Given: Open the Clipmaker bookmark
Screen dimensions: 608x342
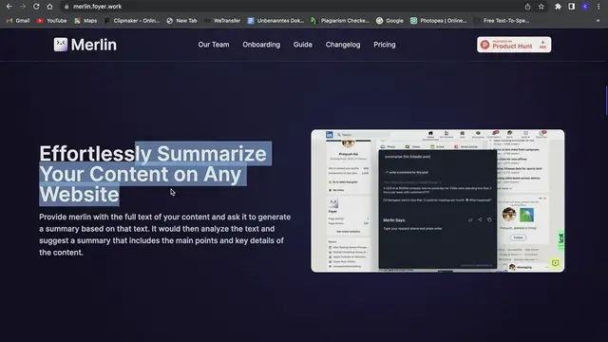Looking at the screenshot, I should tap(132, 21).
